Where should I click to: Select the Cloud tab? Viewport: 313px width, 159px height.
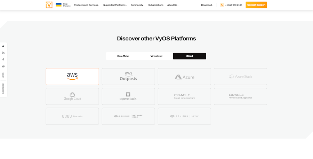click(190, 56)
